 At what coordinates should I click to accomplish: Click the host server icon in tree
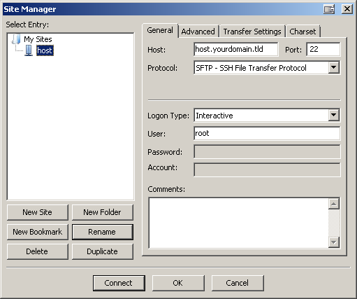coord(29,50)
